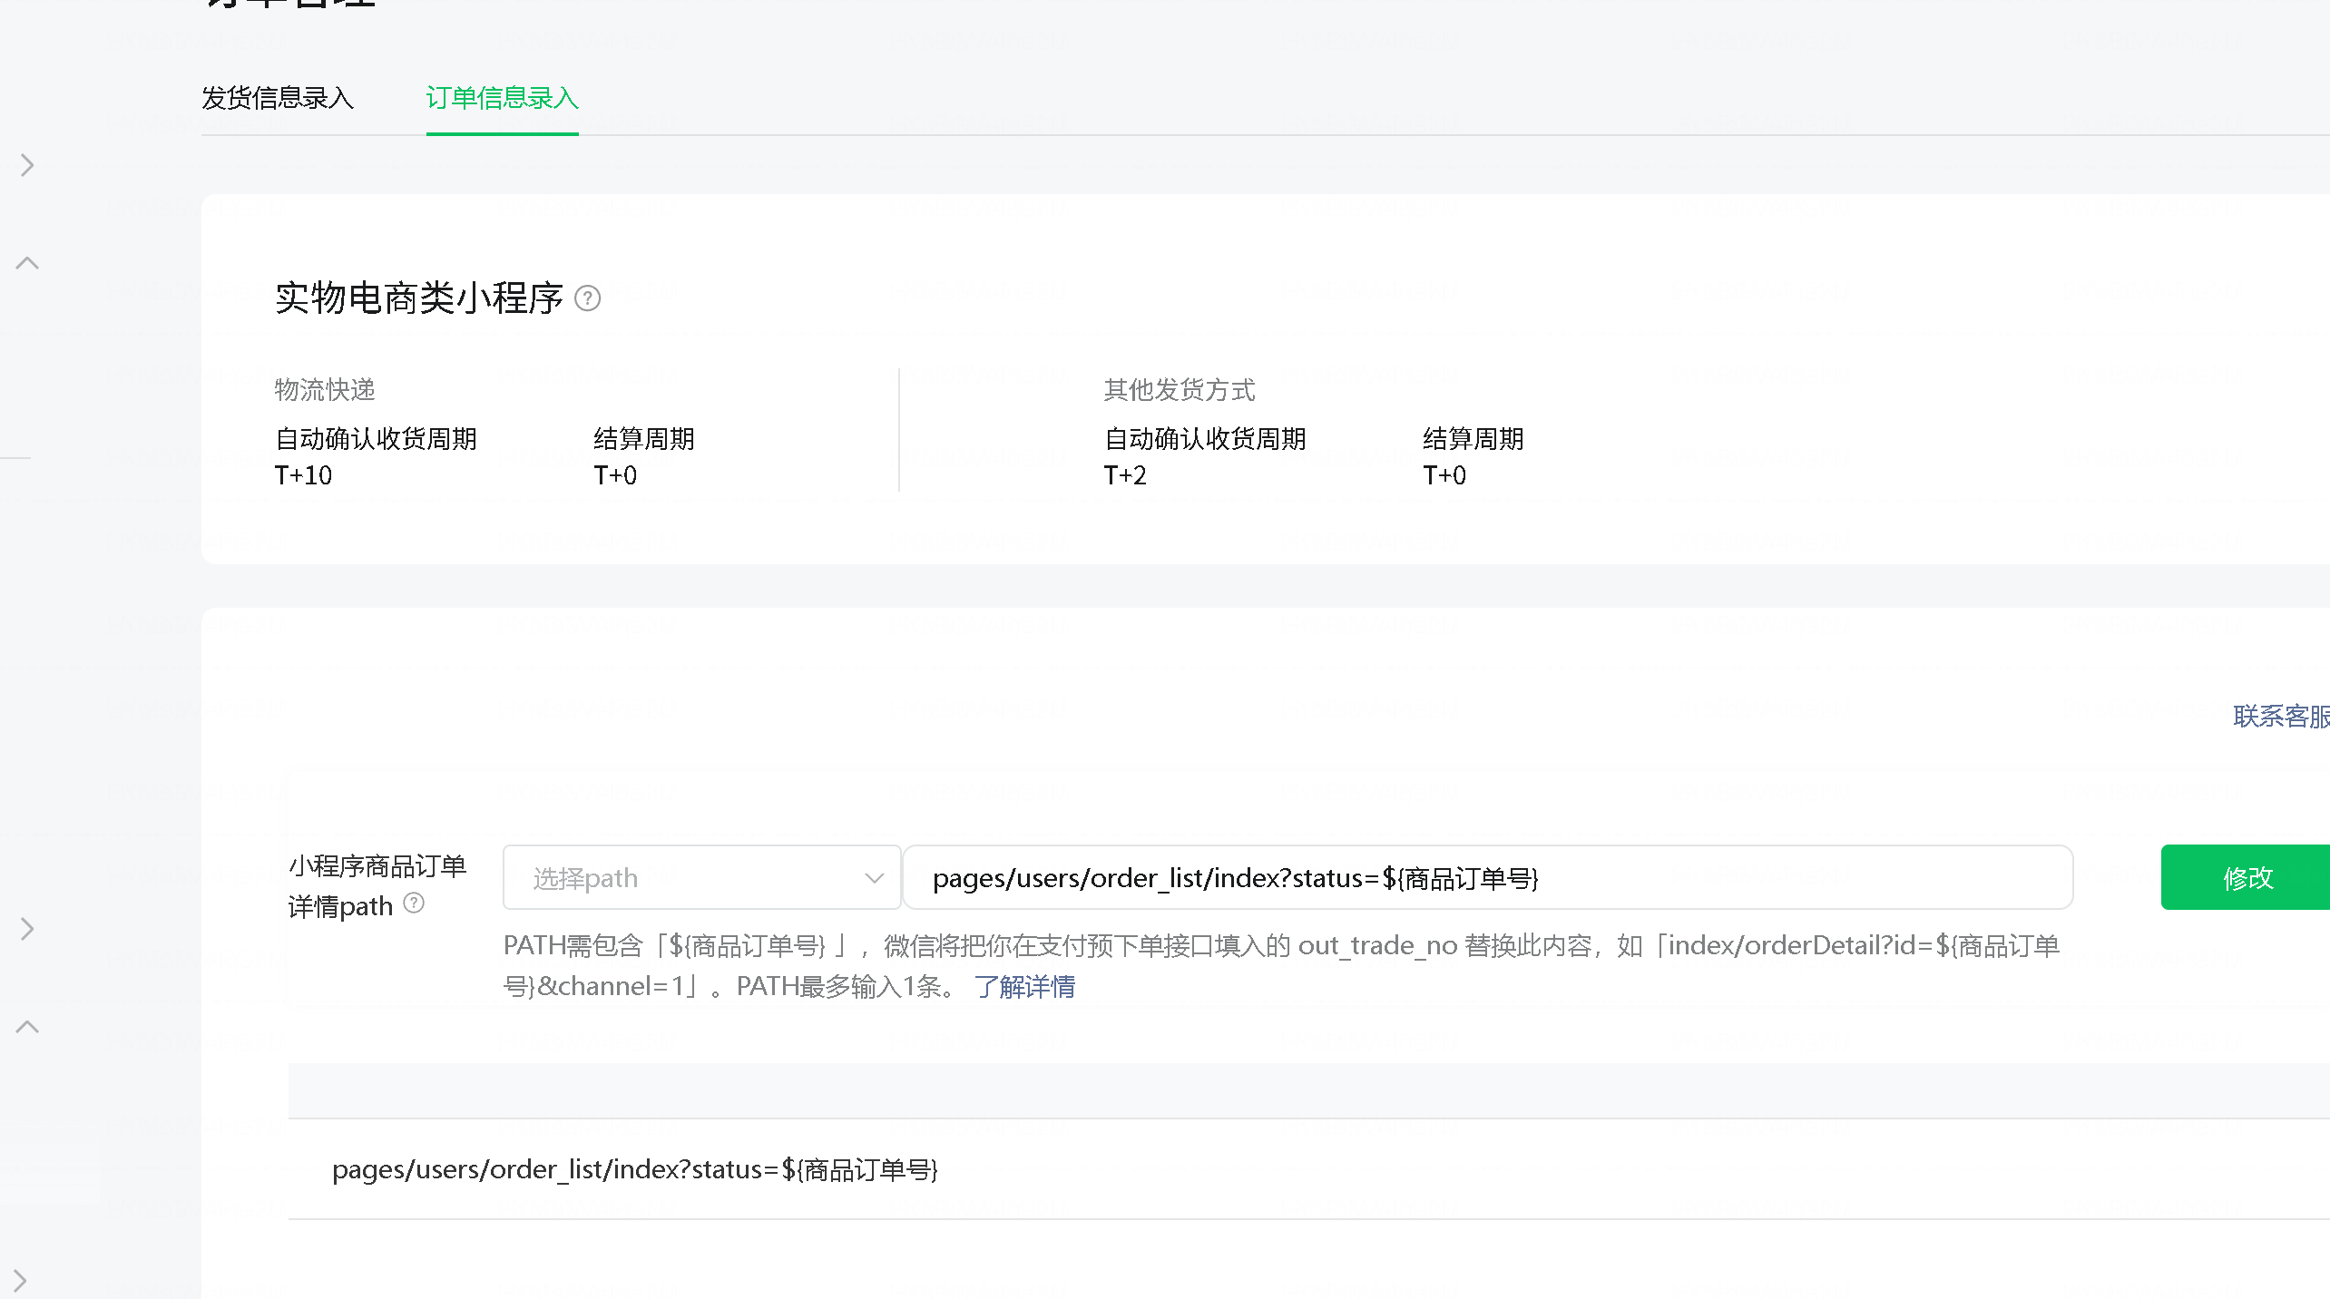Open the 选择path dropdown
The width and height of the screenshot is (2330, 1299).
coord(701,877)
